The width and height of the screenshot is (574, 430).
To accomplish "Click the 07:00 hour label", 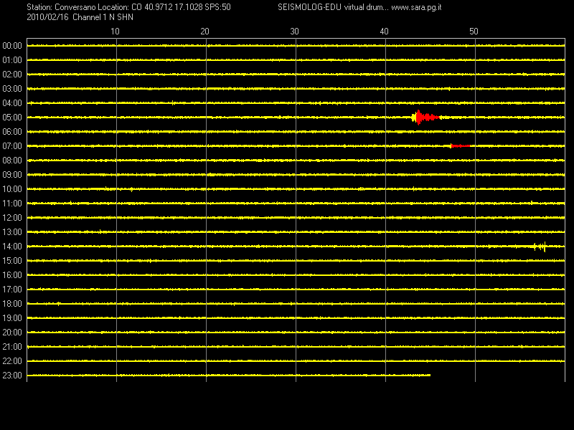I will [12, 146].
